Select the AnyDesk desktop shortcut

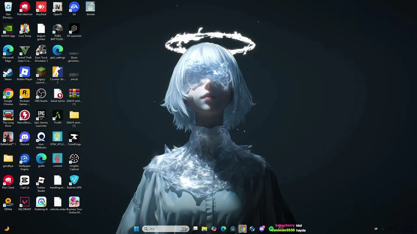pos(41,7)
